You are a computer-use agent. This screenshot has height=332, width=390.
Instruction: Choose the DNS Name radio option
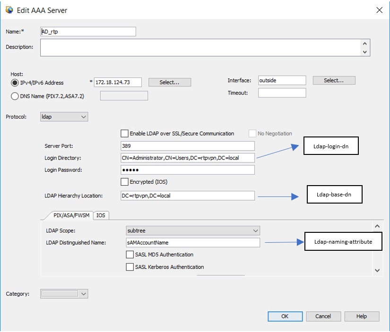(15, 96)
